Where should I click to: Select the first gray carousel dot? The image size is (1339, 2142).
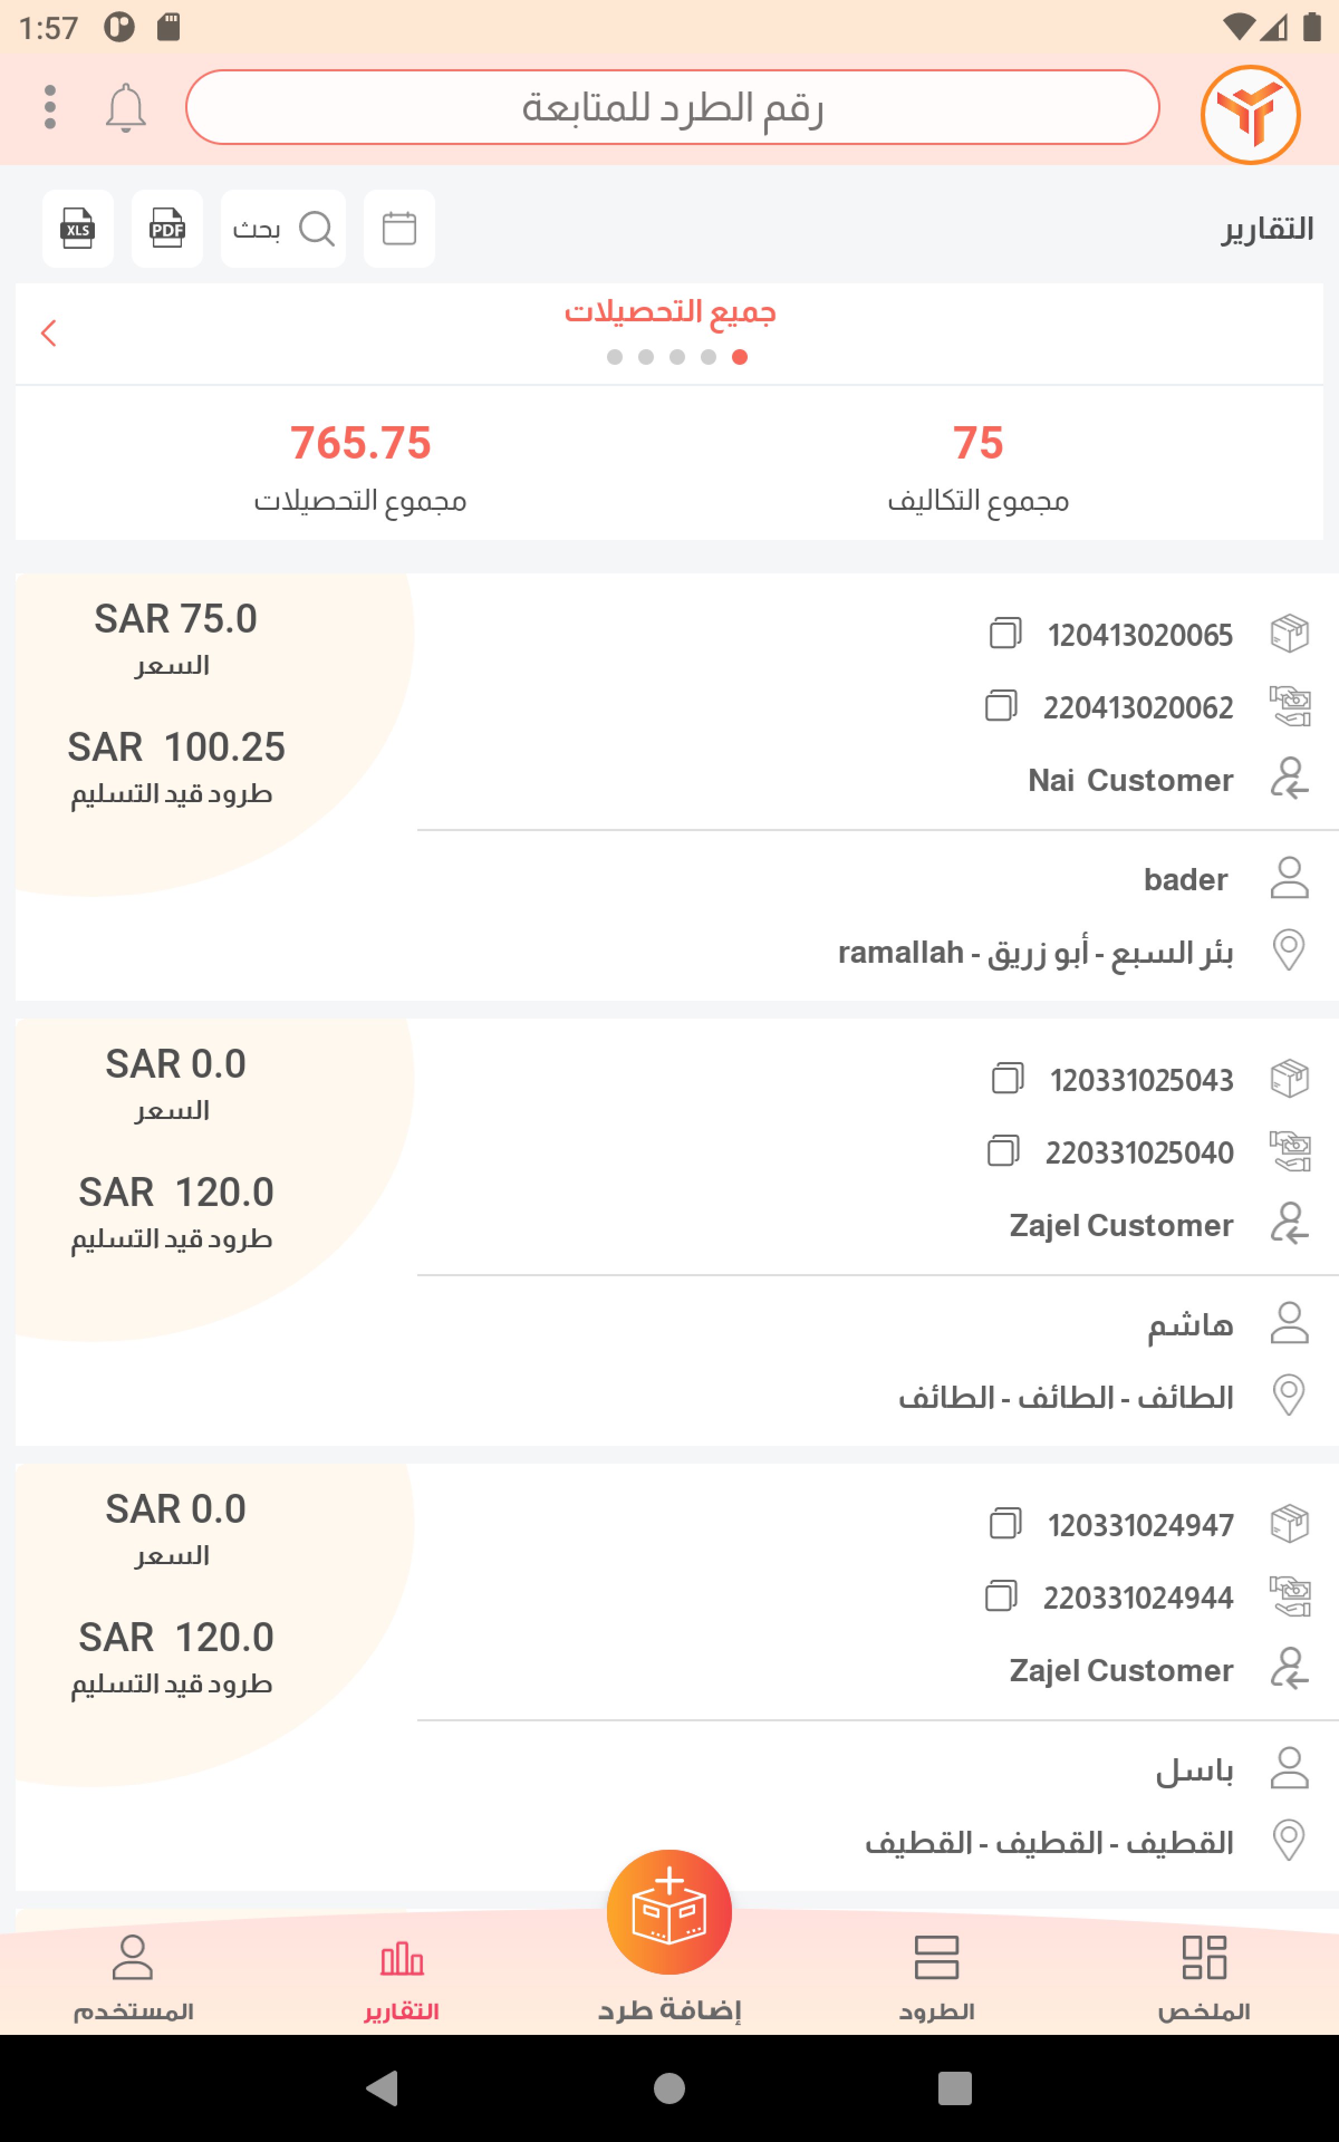615,356
